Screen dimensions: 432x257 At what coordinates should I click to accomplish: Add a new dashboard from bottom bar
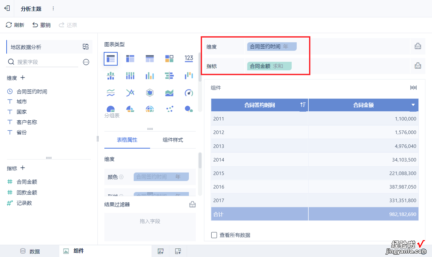point(178,251)
